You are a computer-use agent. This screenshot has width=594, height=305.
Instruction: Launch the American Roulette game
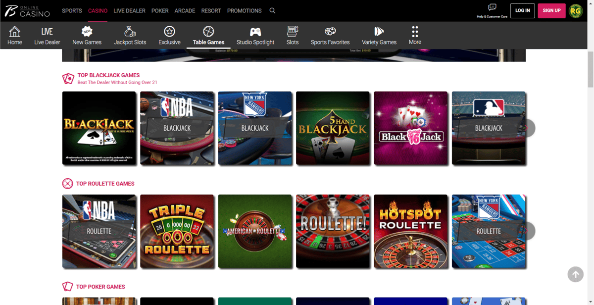tap(255, 231)
